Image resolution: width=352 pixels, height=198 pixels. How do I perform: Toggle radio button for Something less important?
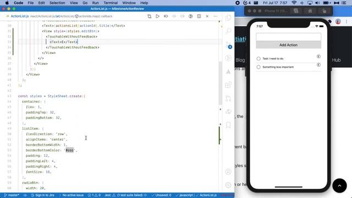pos(258,67)
